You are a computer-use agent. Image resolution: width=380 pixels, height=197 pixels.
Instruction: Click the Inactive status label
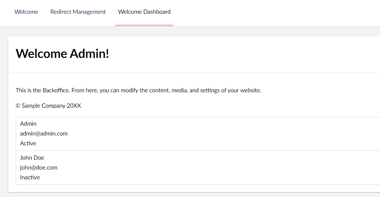pos(30,177)
